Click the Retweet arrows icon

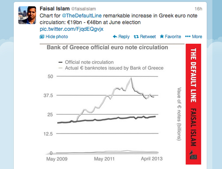click(136, 36)
